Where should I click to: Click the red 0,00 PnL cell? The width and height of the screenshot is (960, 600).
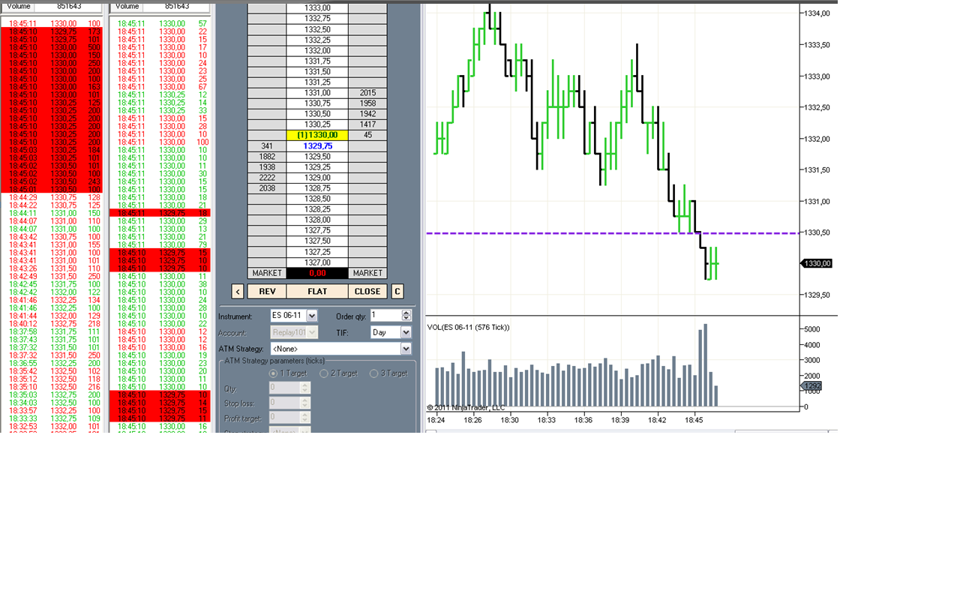317,273
